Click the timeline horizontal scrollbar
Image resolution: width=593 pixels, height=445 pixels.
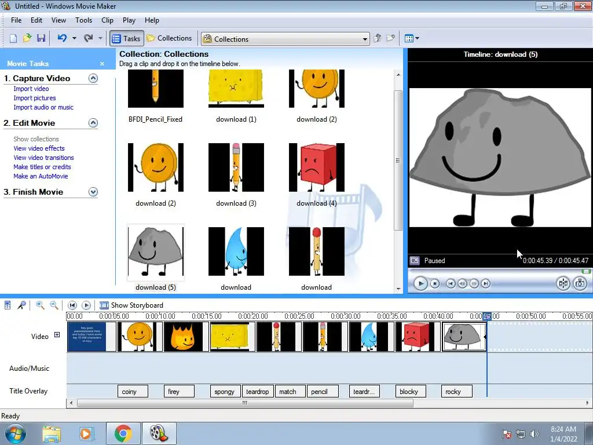click(245, 403)
